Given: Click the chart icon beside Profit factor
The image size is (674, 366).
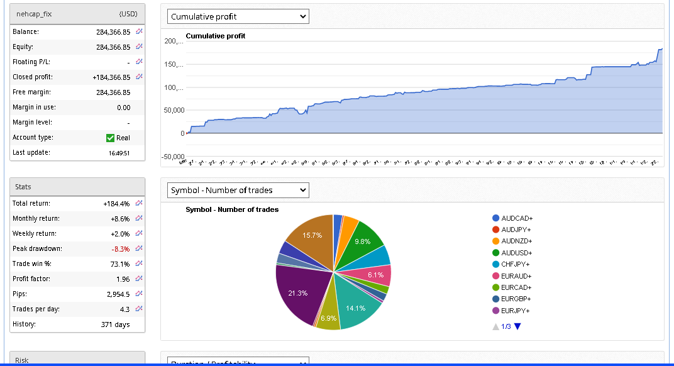Looking at the screenshot, I should coord(139,279).
